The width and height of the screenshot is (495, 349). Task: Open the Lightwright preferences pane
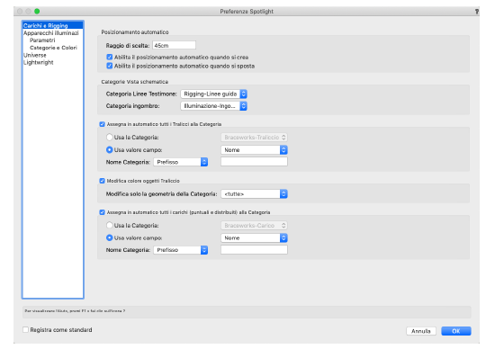(x=38, y=62)
